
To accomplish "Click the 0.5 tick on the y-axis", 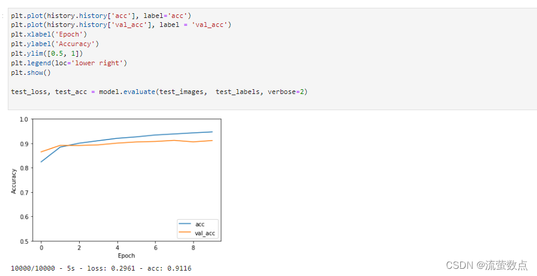I will point(23,241).
